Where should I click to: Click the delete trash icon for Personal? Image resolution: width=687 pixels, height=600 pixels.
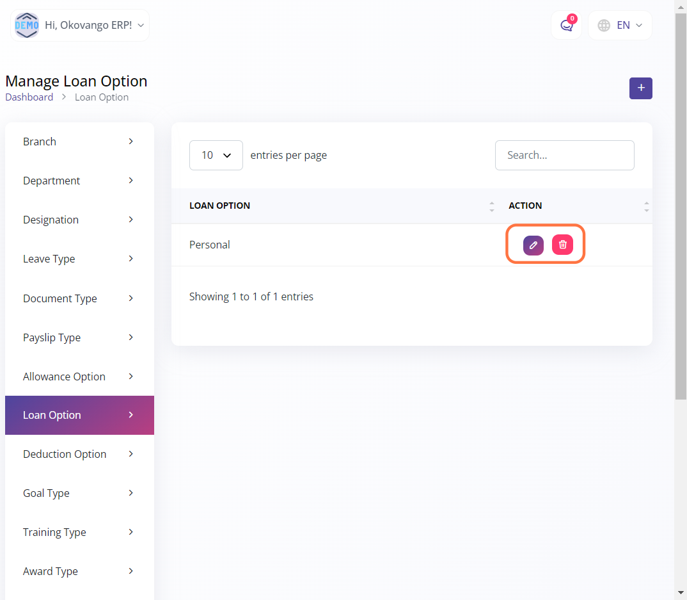coord(562,245)
